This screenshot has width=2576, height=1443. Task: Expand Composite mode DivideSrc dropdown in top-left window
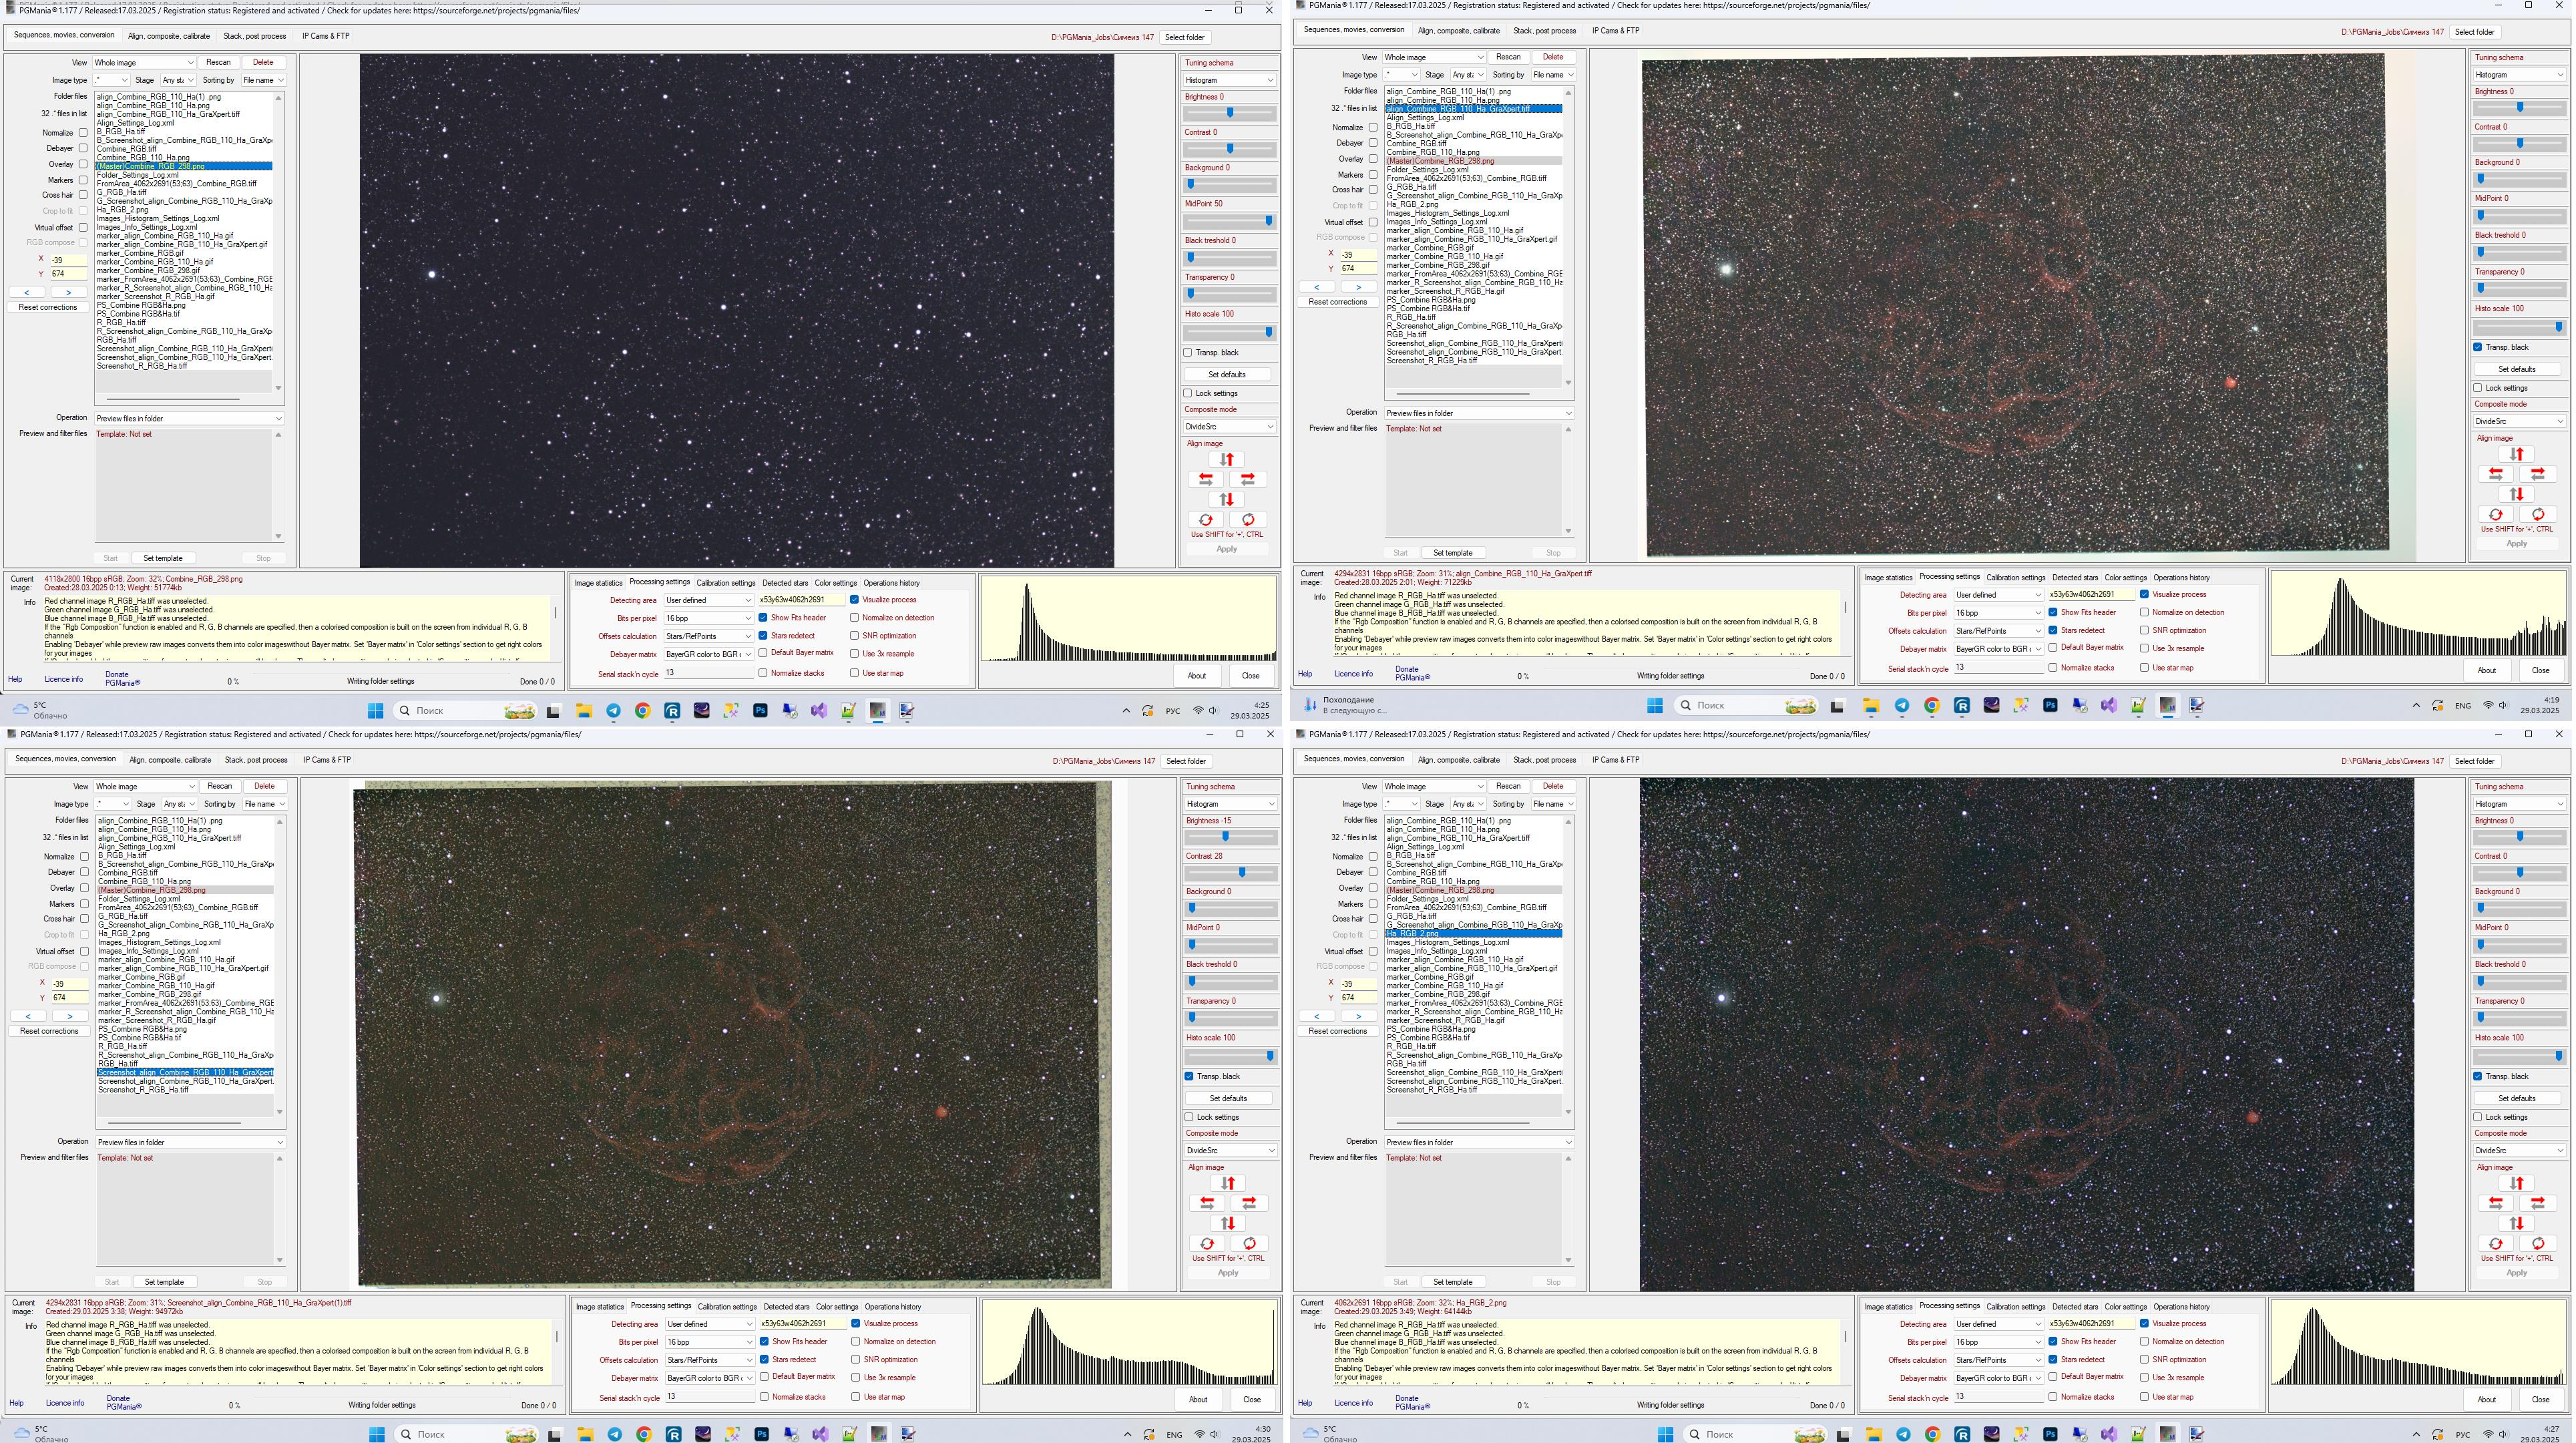click(1229, 427)
